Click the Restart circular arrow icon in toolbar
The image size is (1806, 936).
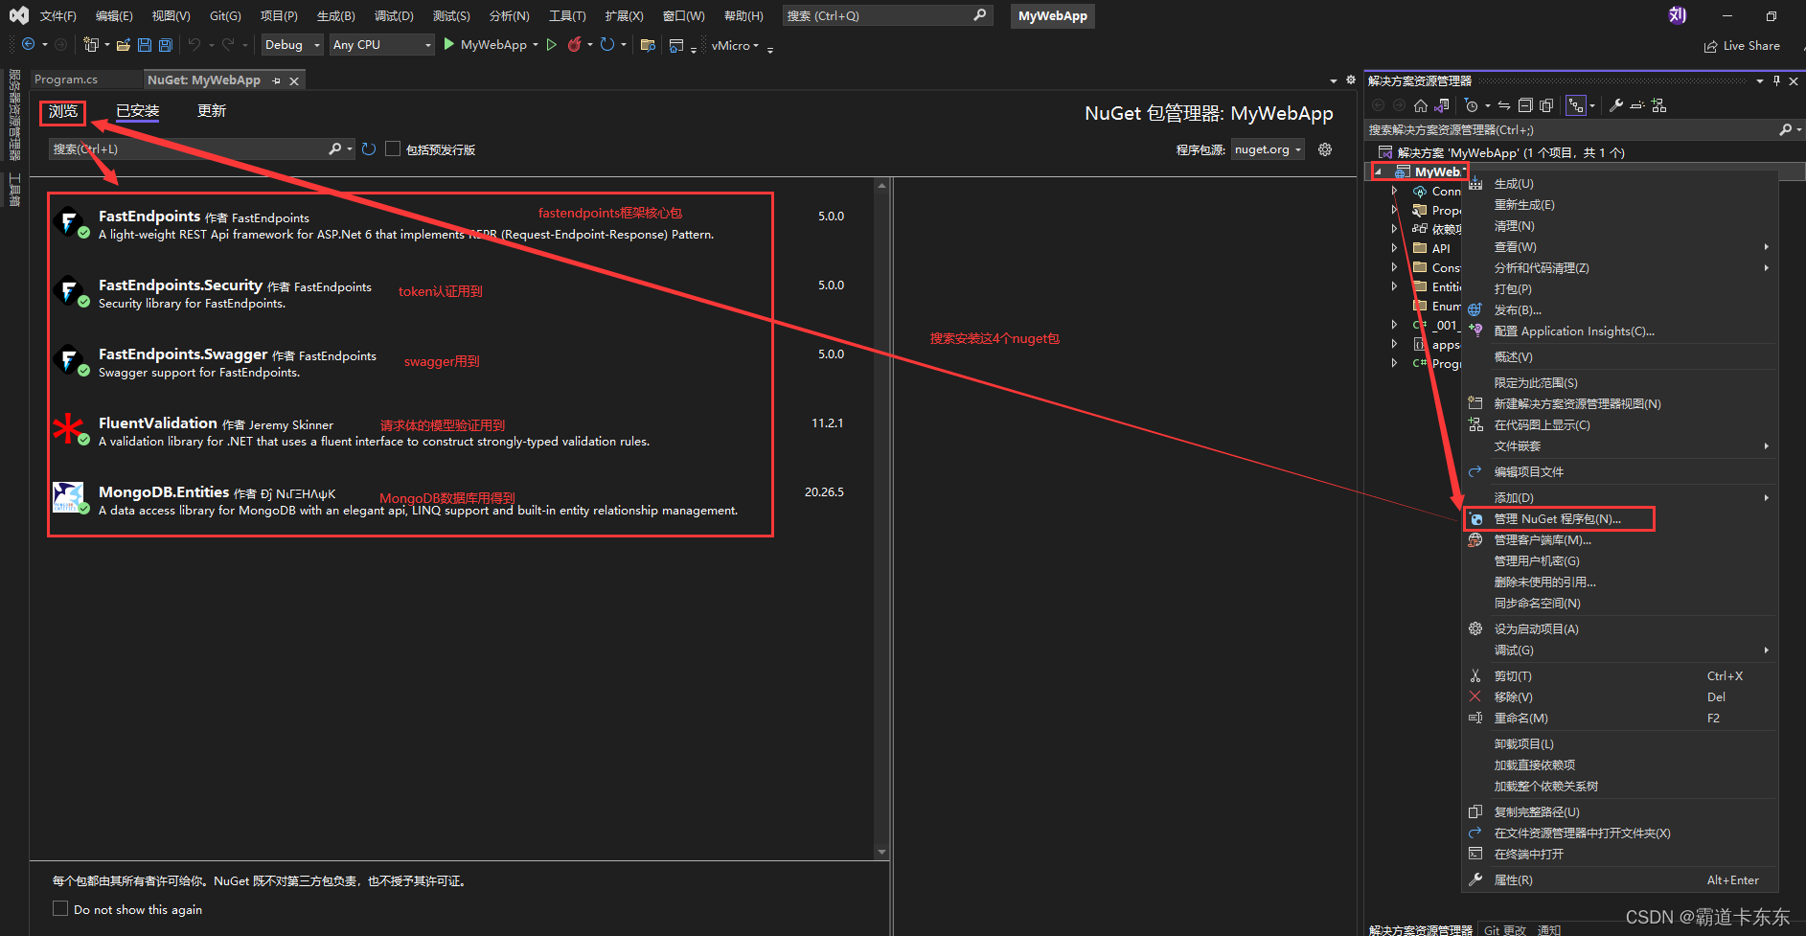point(606,45)
